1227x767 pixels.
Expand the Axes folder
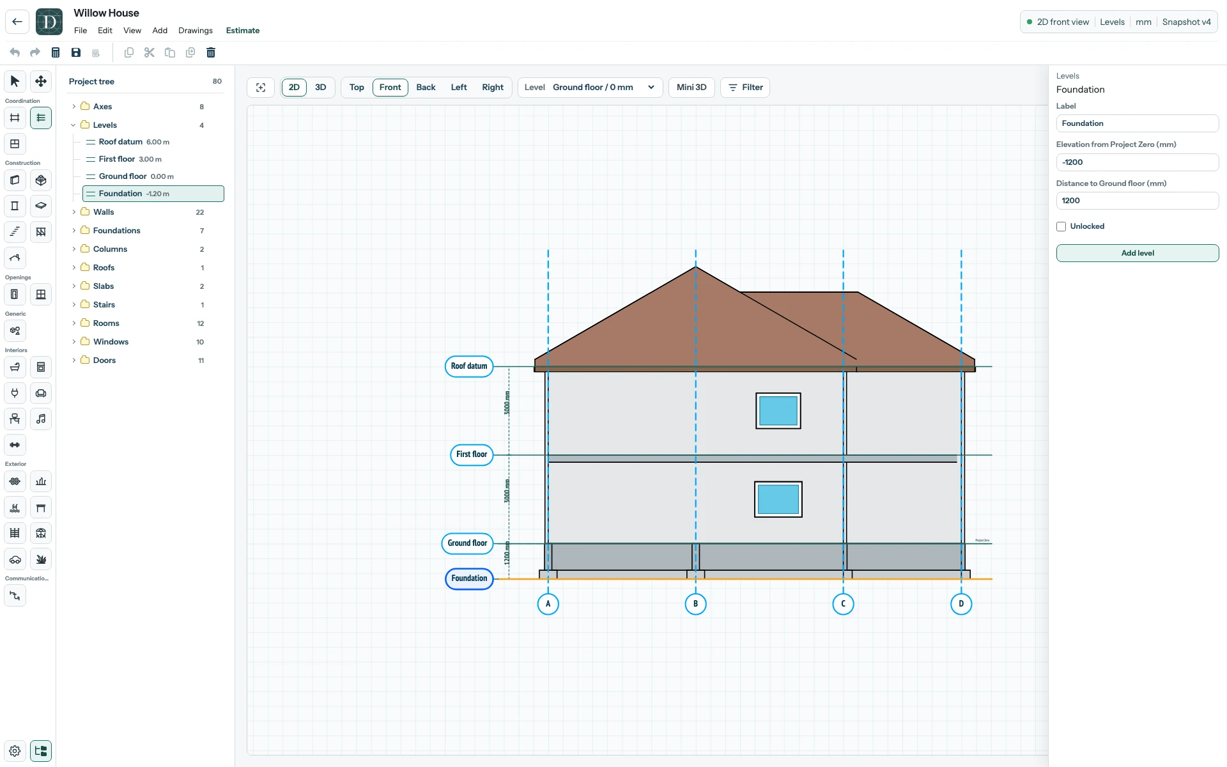pos(74,107)
